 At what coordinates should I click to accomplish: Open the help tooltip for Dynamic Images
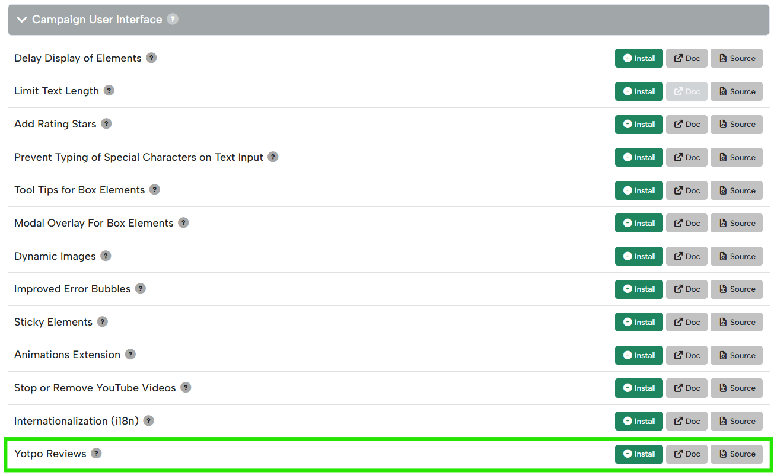pyautogui.click(x=106, y=256)
